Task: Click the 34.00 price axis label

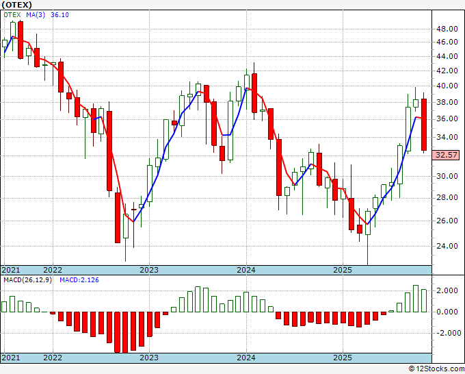Action: tap(447, 137)
